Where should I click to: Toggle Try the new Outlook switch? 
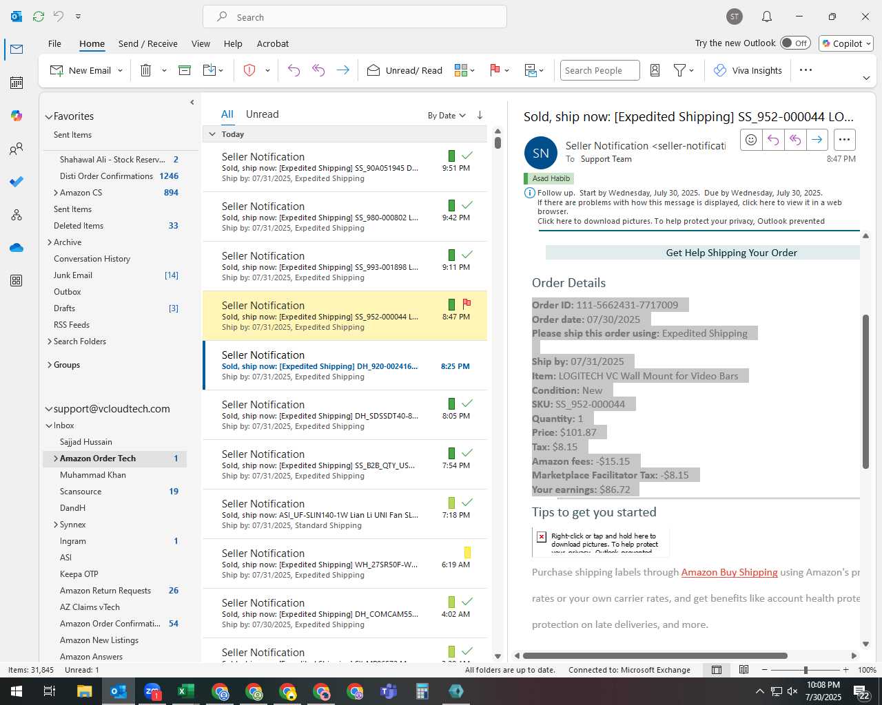pos(796,43)
